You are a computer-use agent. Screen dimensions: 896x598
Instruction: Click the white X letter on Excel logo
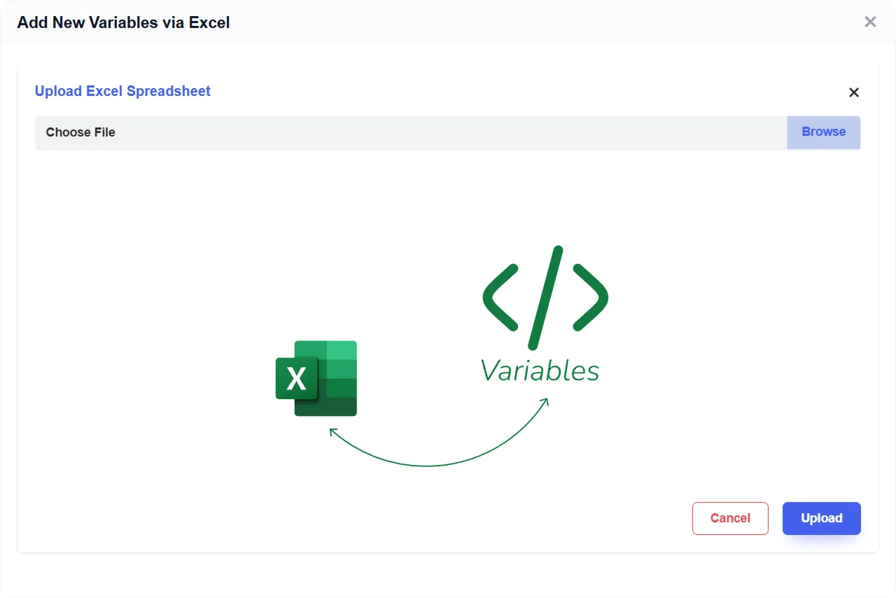tap(297, 379)
